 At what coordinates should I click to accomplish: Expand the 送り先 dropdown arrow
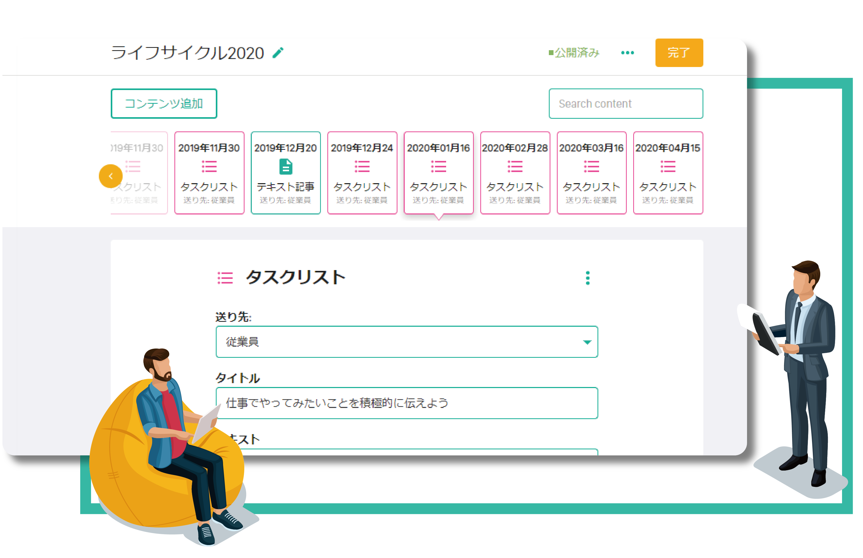point(587,342)
